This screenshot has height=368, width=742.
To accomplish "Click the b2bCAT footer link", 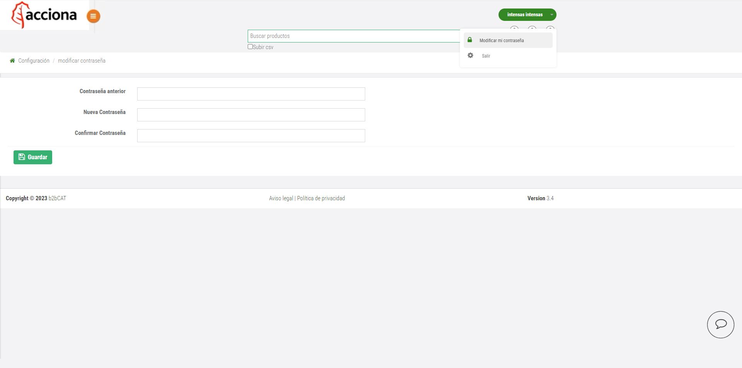I will pos(57,198).
